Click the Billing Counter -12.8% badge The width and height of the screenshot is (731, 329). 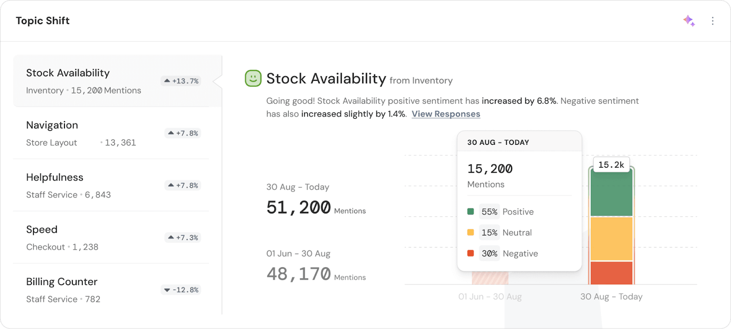(x=181, y=290)
